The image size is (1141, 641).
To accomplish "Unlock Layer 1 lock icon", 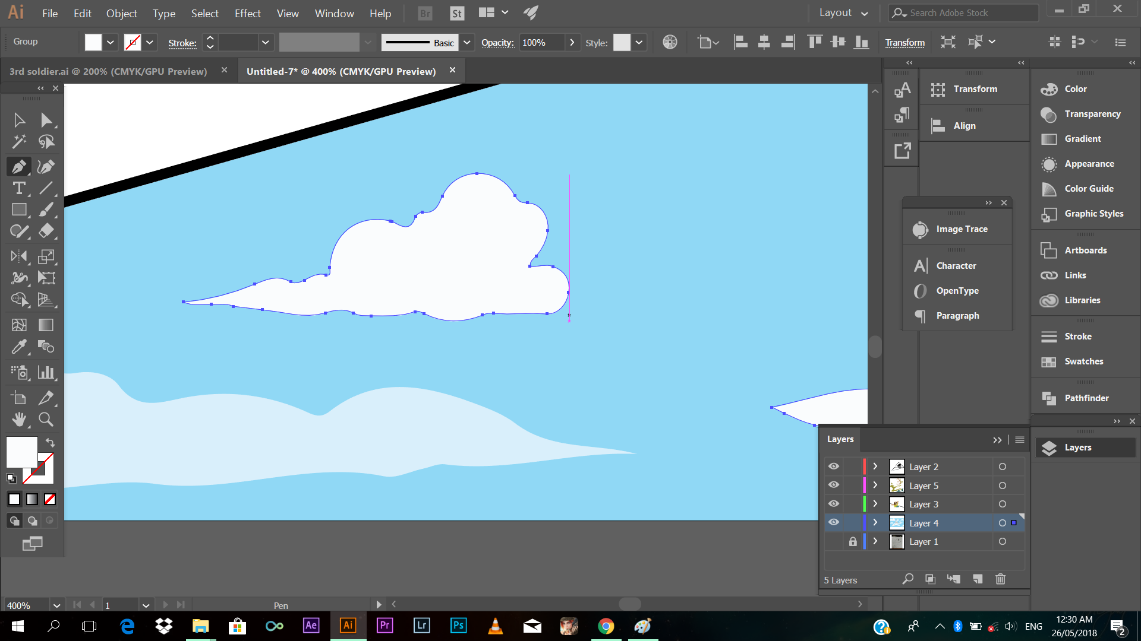I will click(853, 541).
